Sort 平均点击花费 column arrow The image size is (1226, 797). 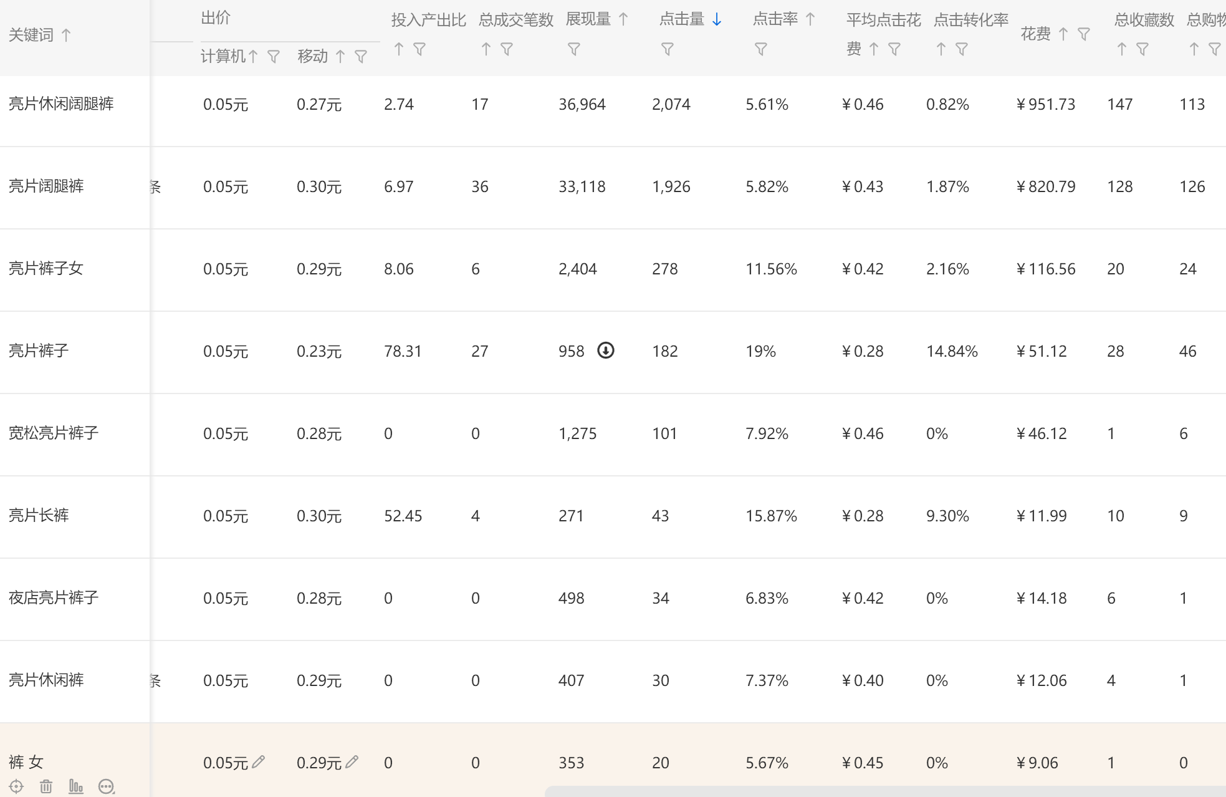pos(874,49)
